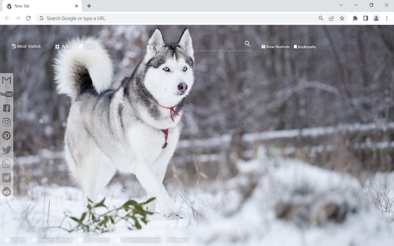Open YouTube from the sidebar
Viewport: 394px width, 246px height.
(6, 94)
